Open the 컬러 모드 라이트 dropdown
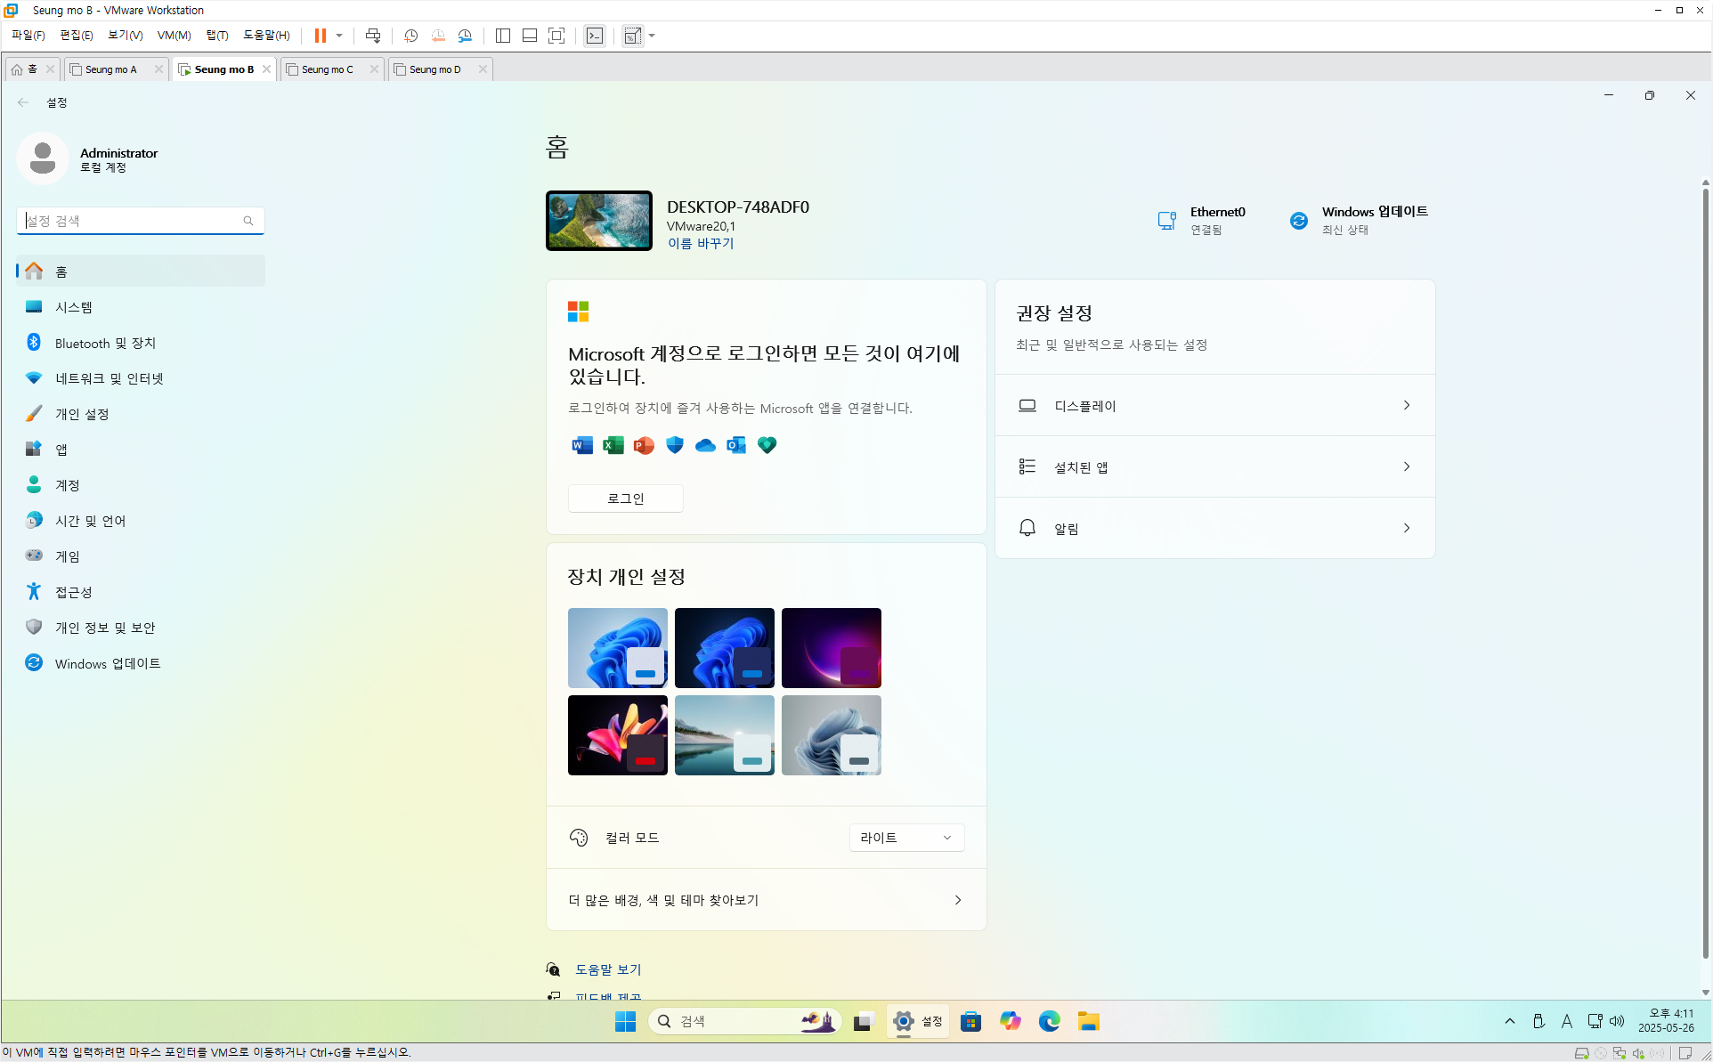Screen dimensions: 1713x1062 pos(905,838)
